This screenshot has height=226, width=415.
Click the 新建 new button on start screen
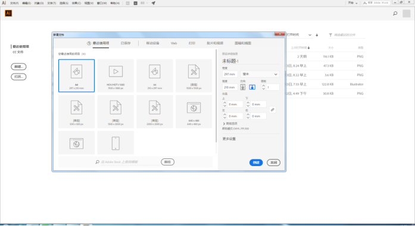click(x=18, y=66)
